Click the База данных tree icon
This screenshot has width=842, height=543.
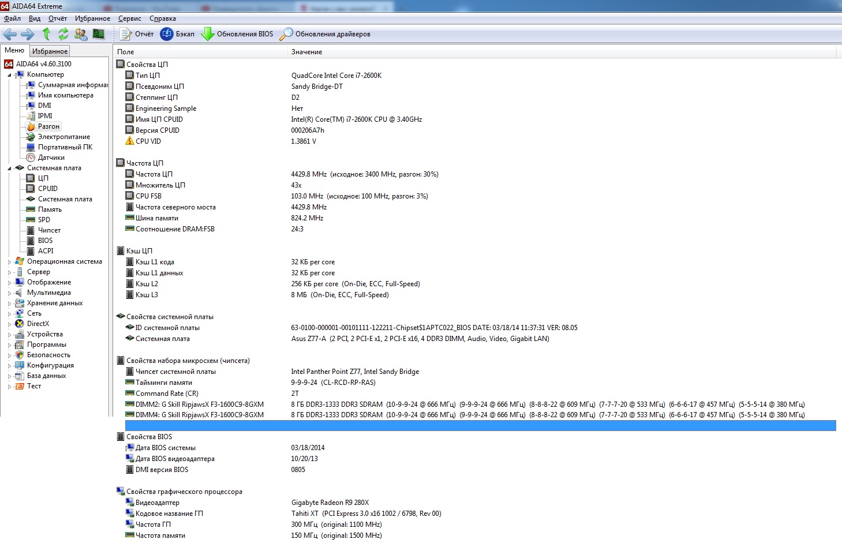20,376
